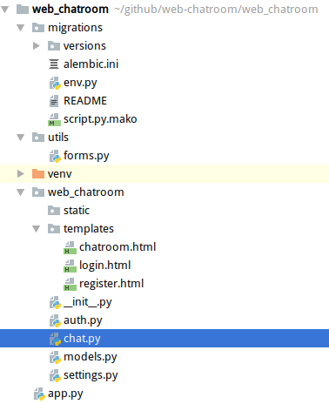Viewport: 329px width, 404px height.
Task: Expand the versions folder
Action: (37, 46)
